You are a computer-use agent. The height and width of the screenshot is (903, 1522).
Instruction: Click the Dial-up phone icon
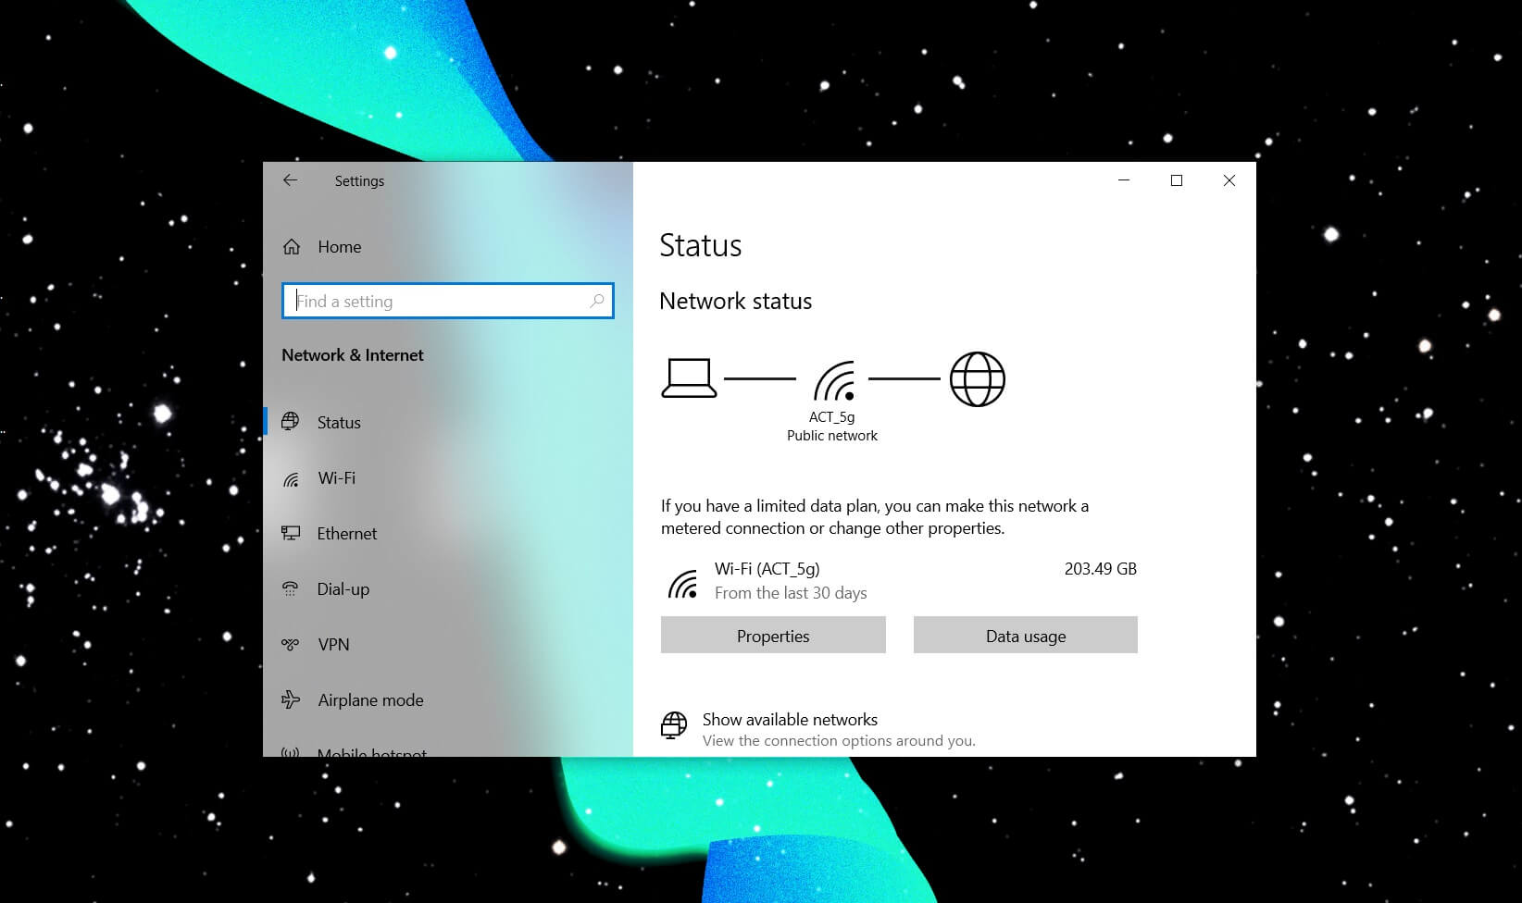tap(291, 588)
